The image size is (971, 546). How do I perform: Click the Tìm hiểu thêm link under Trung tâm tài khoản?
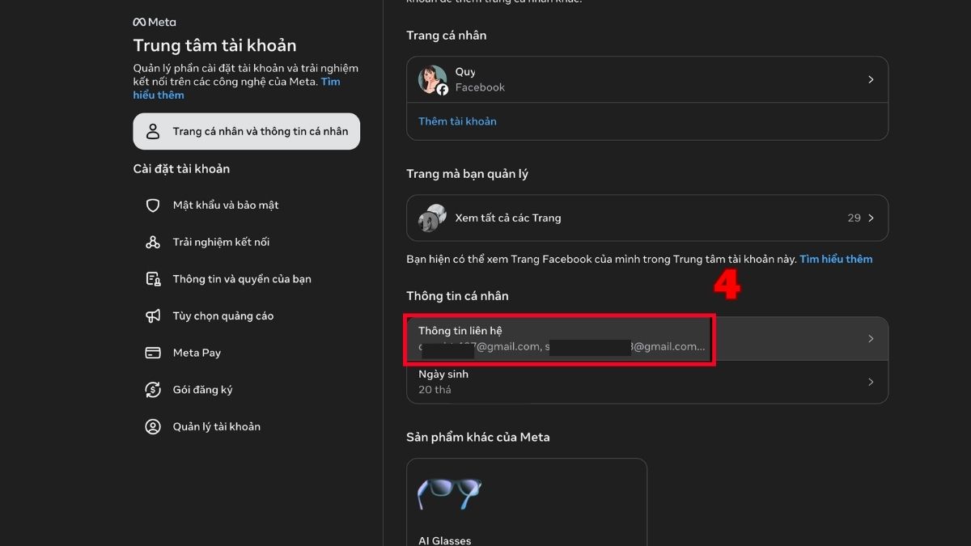tap(237, 88)
